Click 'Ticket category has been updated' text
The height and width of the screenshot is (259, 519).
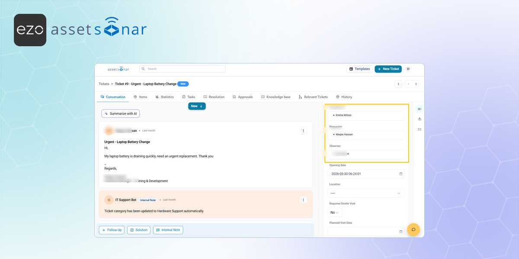(154, 211)
